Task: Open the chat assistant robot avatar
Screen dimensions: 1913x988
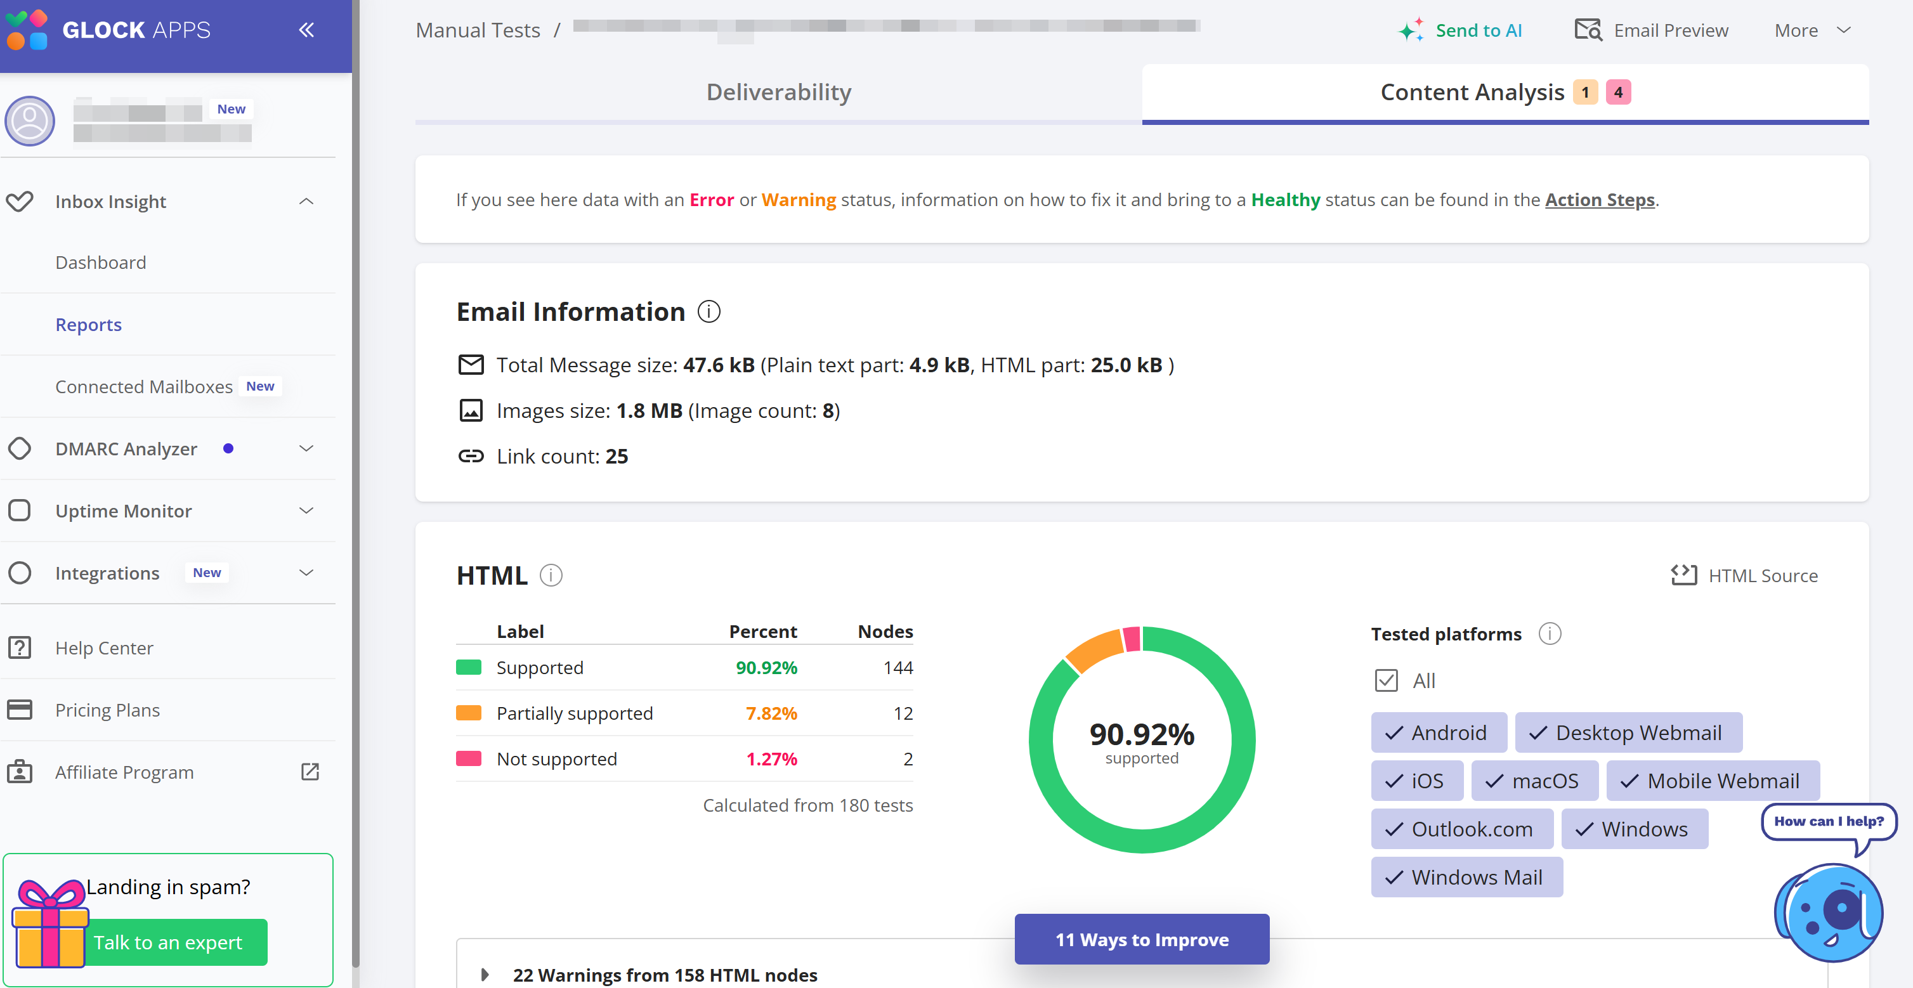Action: 1829,913
